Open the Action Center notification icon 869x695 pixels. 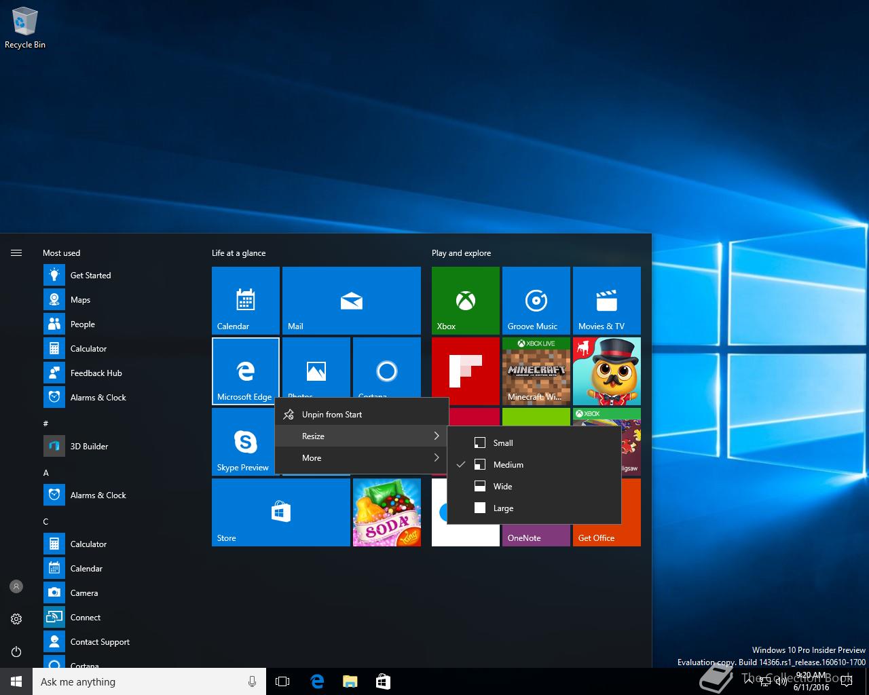pos(846,681)
